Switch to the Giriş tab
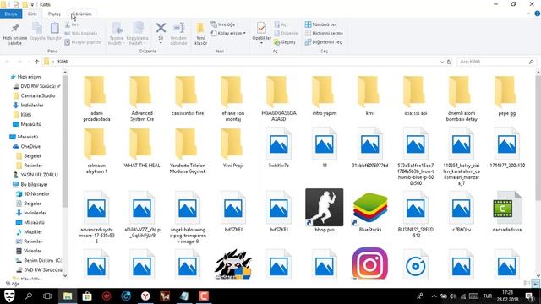Viewport: 541px width, 304px height. [32, 14]
